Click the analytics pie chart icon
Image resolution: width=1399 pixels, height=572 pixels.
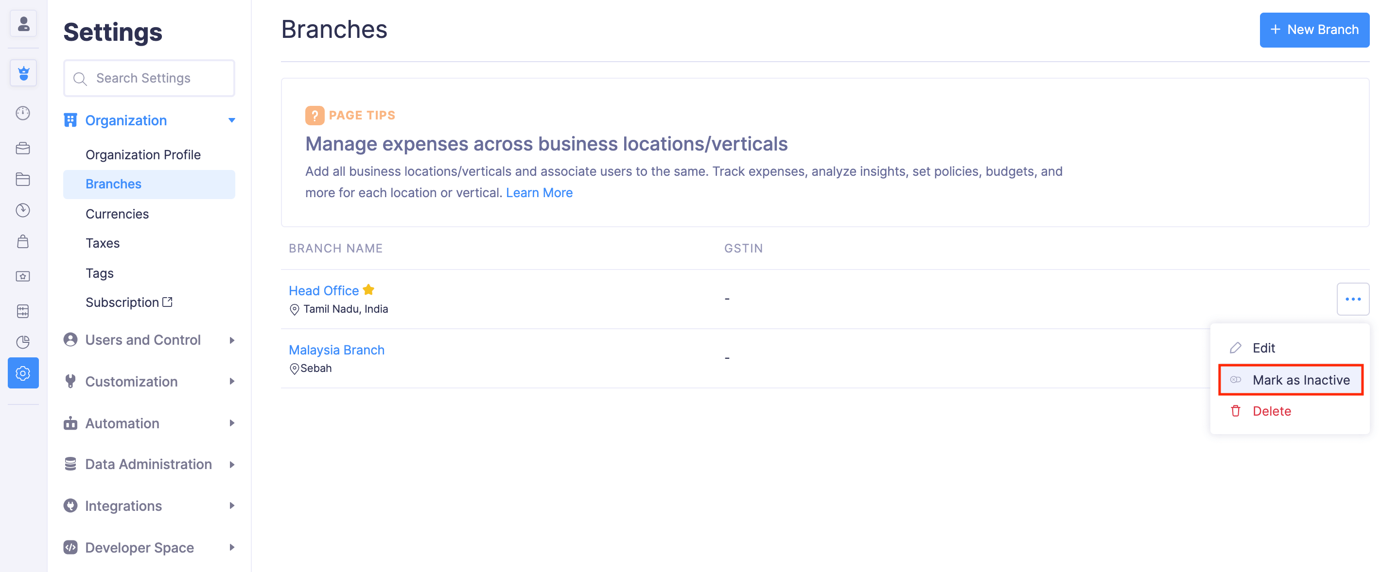coord(23,342)
